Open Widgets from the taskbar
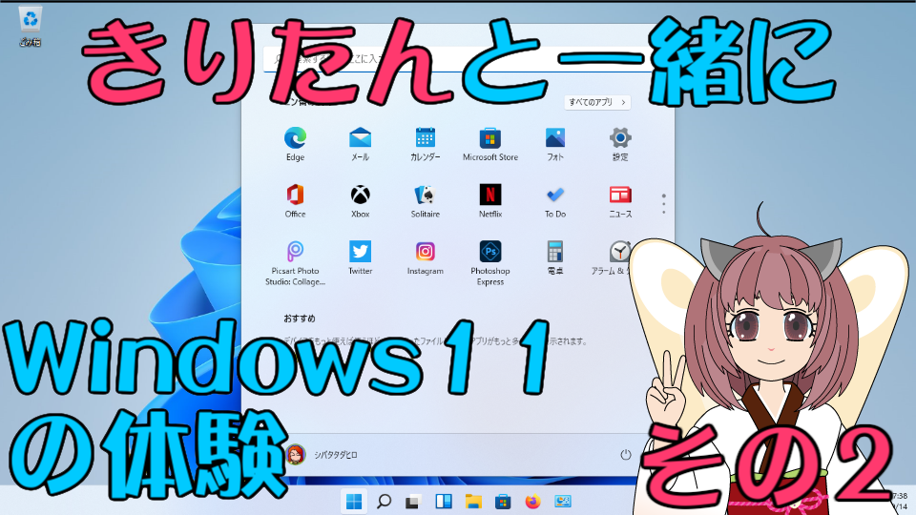This screenshot has width=916, height=515. point(444,501)
